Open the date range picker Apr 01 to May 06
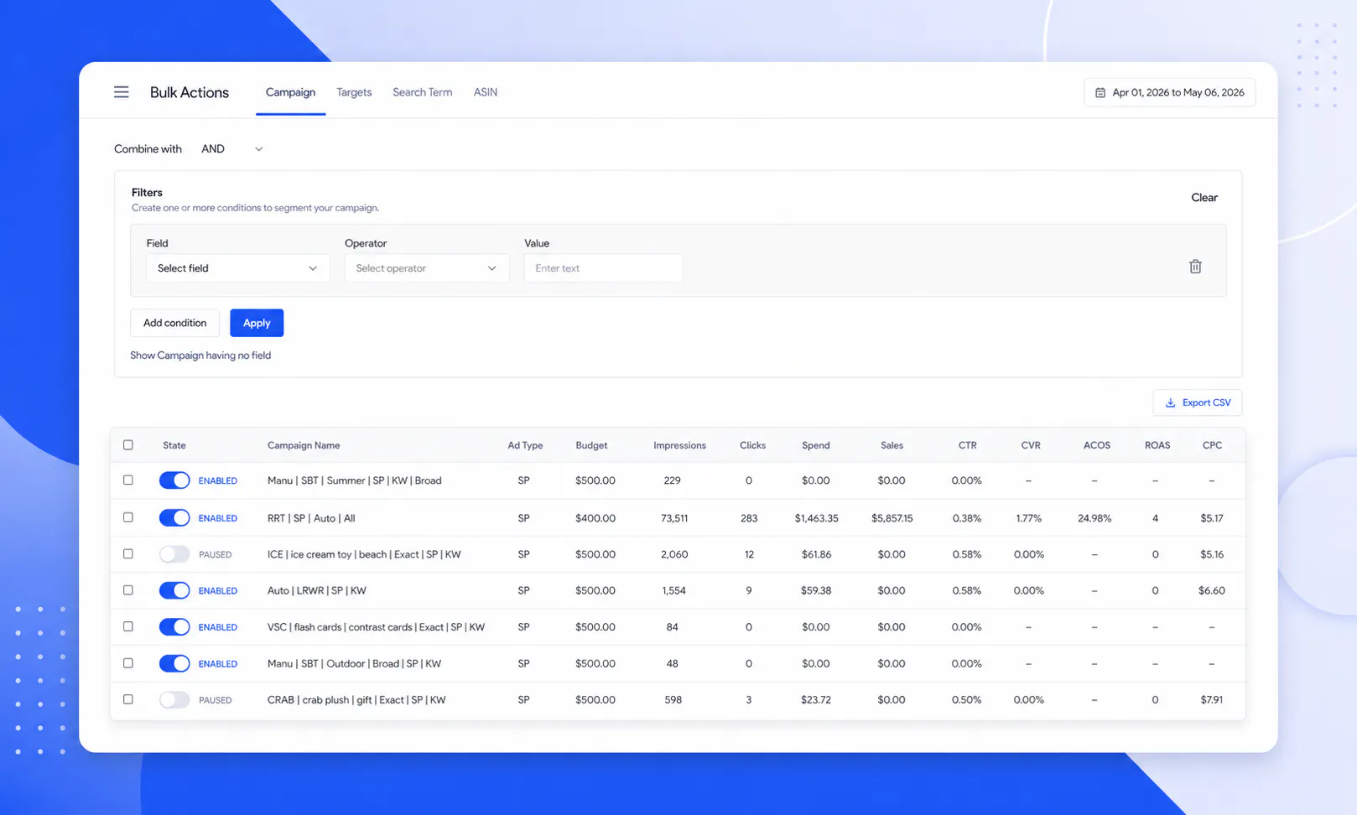This screenshot has height=815, width=1357. [1169, 93]
